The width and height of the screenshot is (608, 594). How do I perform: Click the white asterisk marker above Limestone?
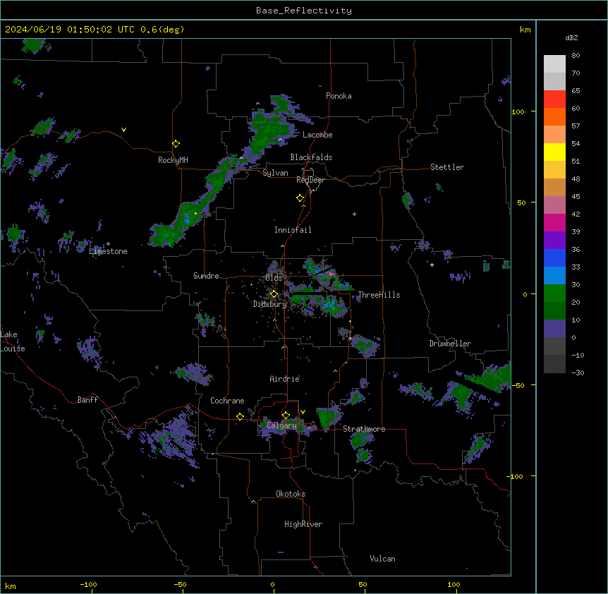pyautogui.click(x=108, y=244)
